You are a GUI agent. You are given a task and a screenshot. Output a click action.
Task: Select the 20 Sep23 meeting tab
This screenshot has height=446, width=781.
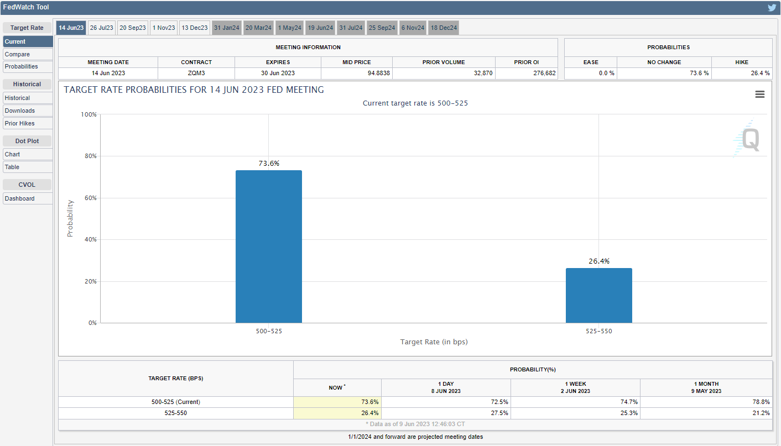pyautogui.click(x=133, y=28)
